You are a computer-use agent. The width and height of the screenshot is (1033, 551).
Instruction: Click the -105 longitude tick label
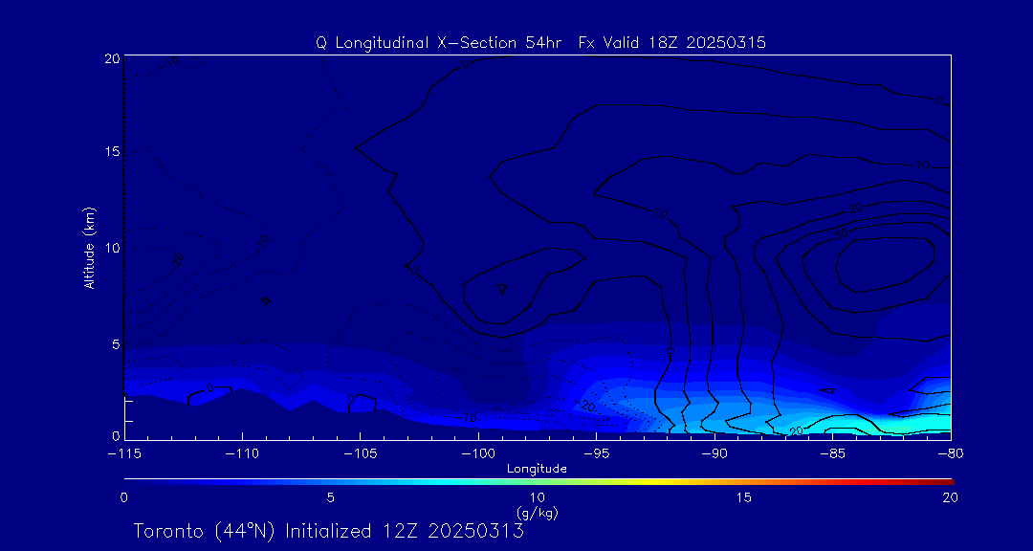360,454
